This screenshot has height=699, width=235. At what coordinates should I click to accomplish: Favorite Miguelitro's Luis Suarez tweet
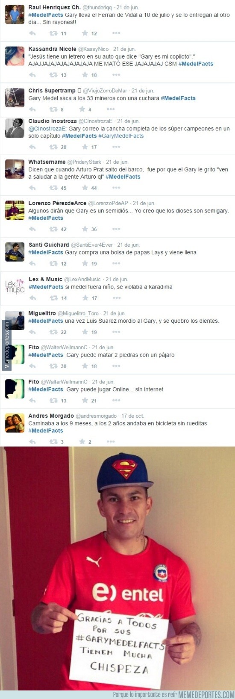85,332
